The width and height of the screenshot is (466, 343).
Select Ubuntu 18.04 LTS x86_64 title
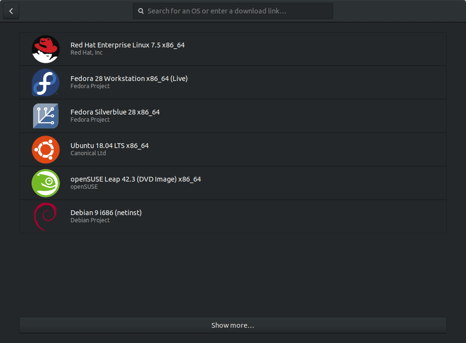109,146
